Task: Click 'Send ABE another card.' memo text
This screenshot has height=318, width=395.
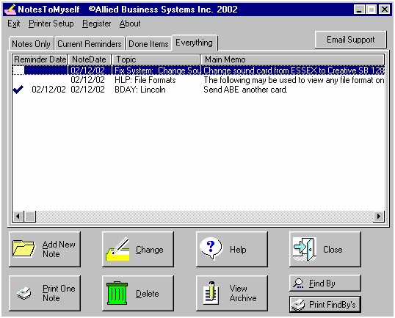Action: 245,90
